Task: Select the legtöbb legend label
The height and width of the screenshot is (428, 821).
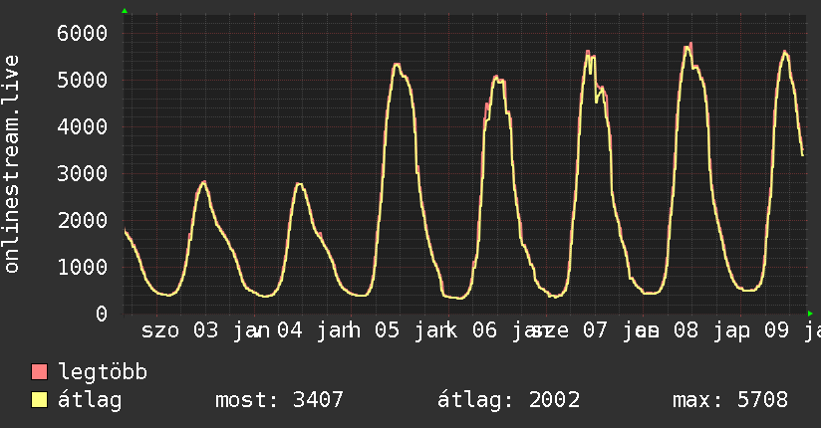Action: pos(103,372)
